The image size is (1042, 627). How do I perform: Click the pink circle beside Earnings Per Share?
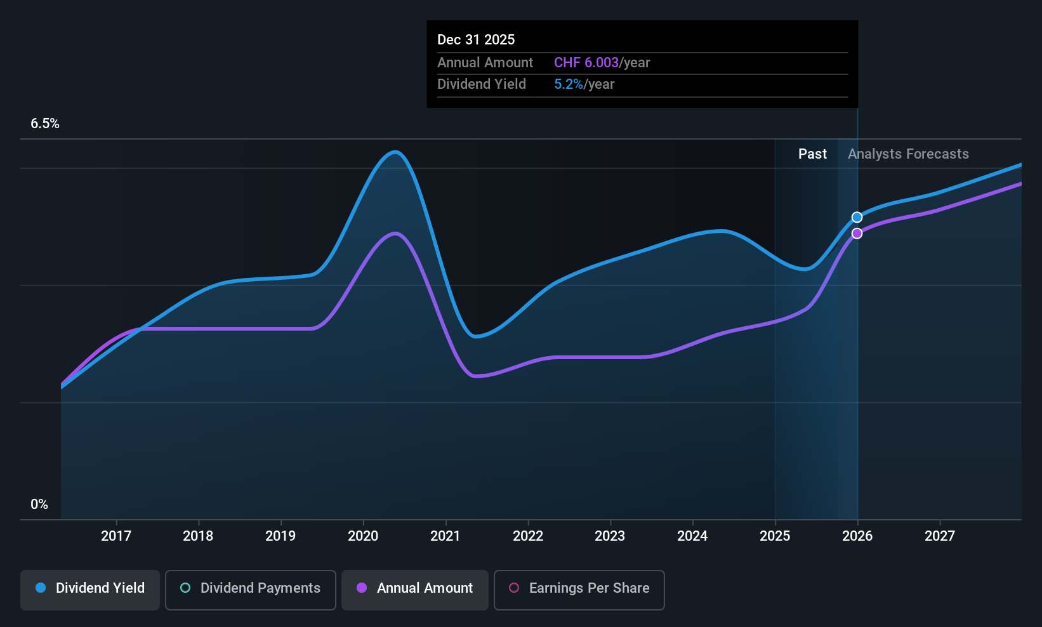[514, 588]
